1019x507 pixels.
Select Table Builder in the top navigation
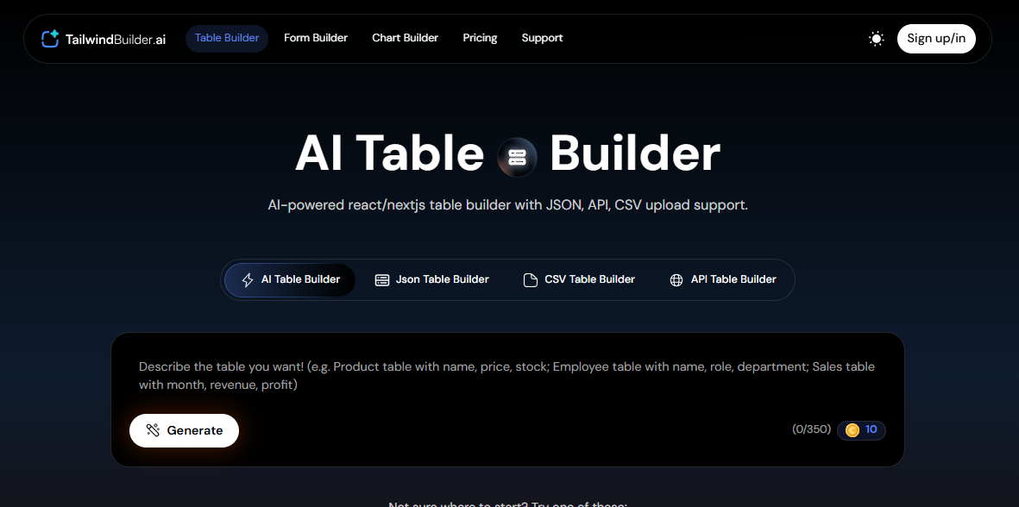(x=227, y=38)
